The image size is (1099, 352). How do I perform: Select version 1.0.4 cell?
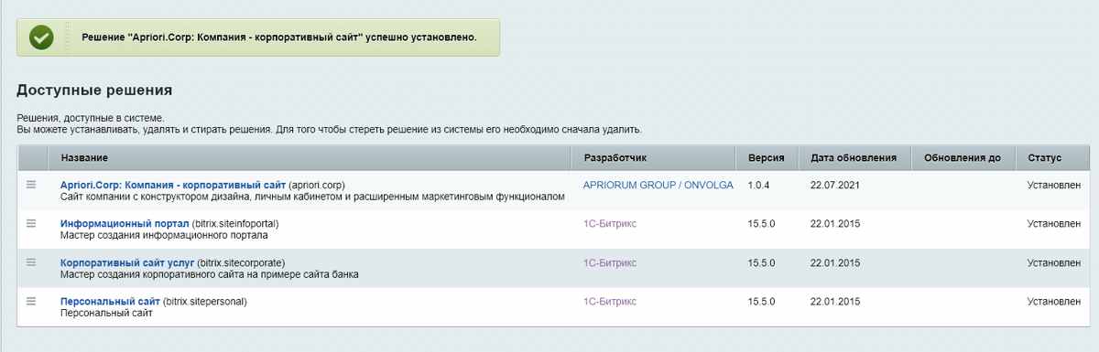coord(760,185)
